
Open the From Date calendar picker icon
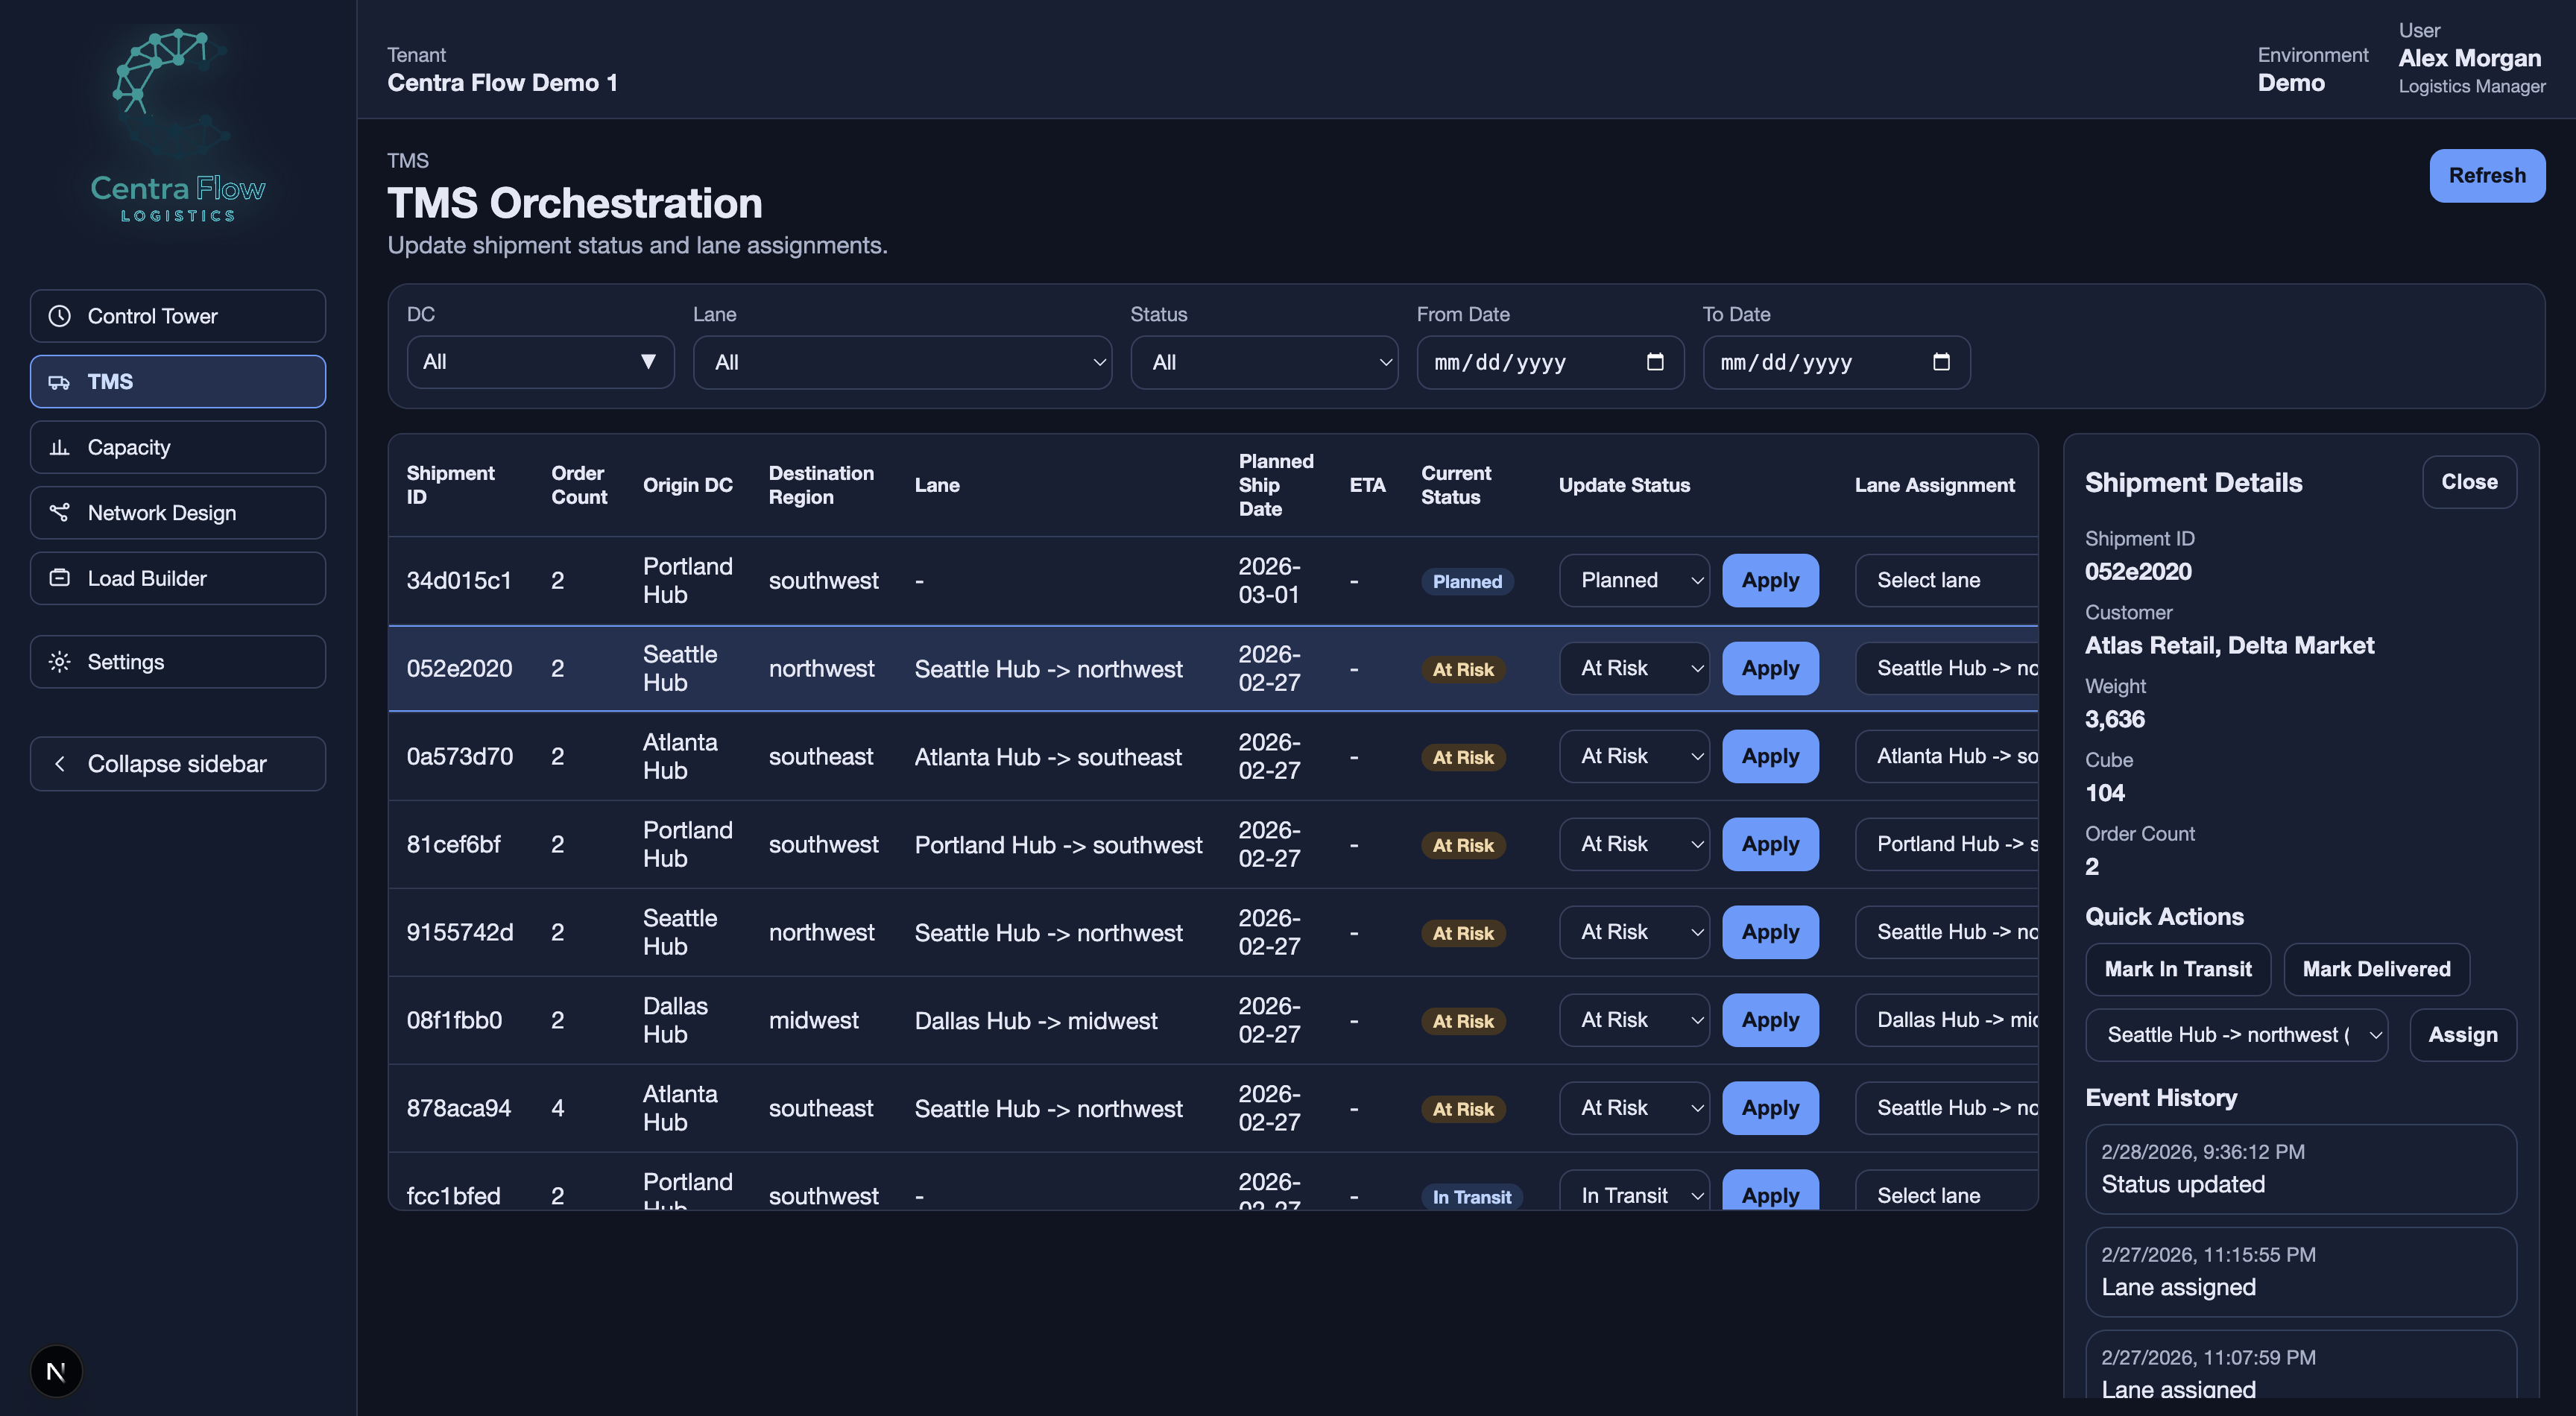(x=1655, y=362)
